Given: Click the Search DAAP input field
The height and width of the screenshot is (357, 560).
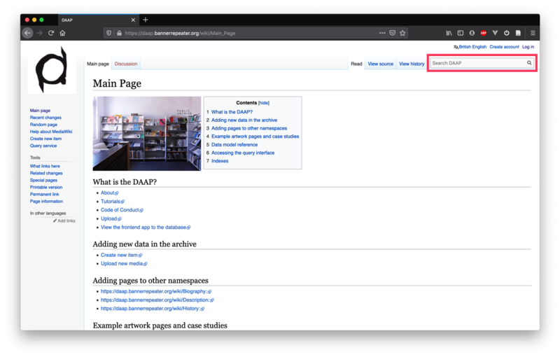Looking at the screenshot, I should pyautogui.click(x=477, y=63).
